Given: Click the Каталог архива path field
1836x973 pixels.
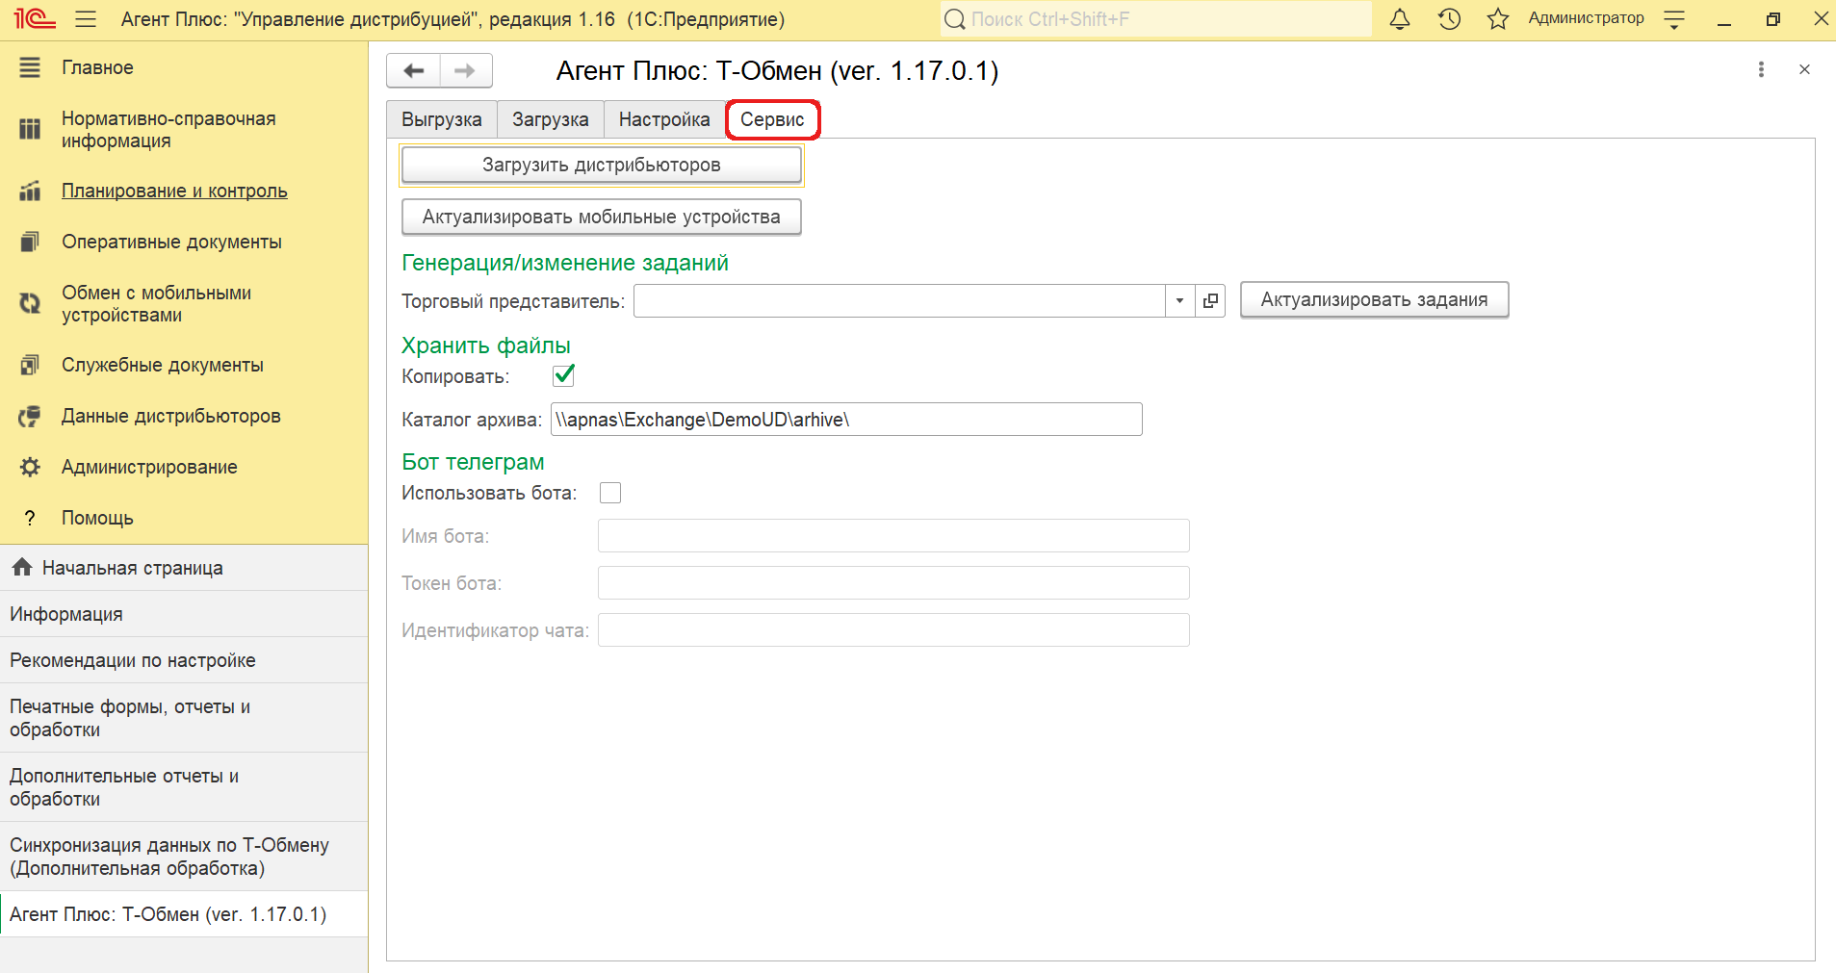Looking at the screenshot, I should click(x=846, y=420).
